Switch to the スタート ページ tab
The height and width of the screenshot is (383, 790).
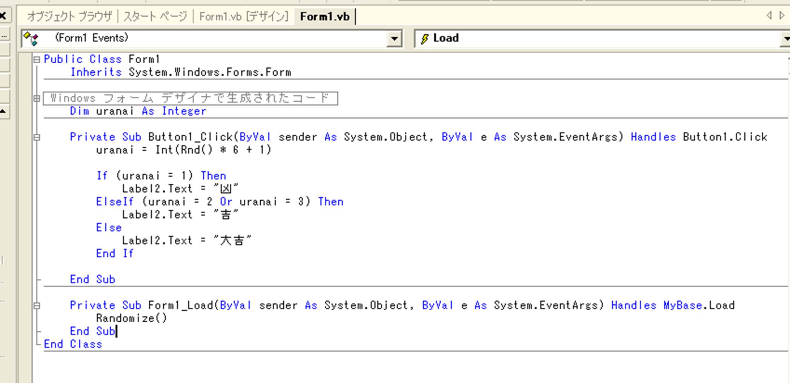(155, 17)
